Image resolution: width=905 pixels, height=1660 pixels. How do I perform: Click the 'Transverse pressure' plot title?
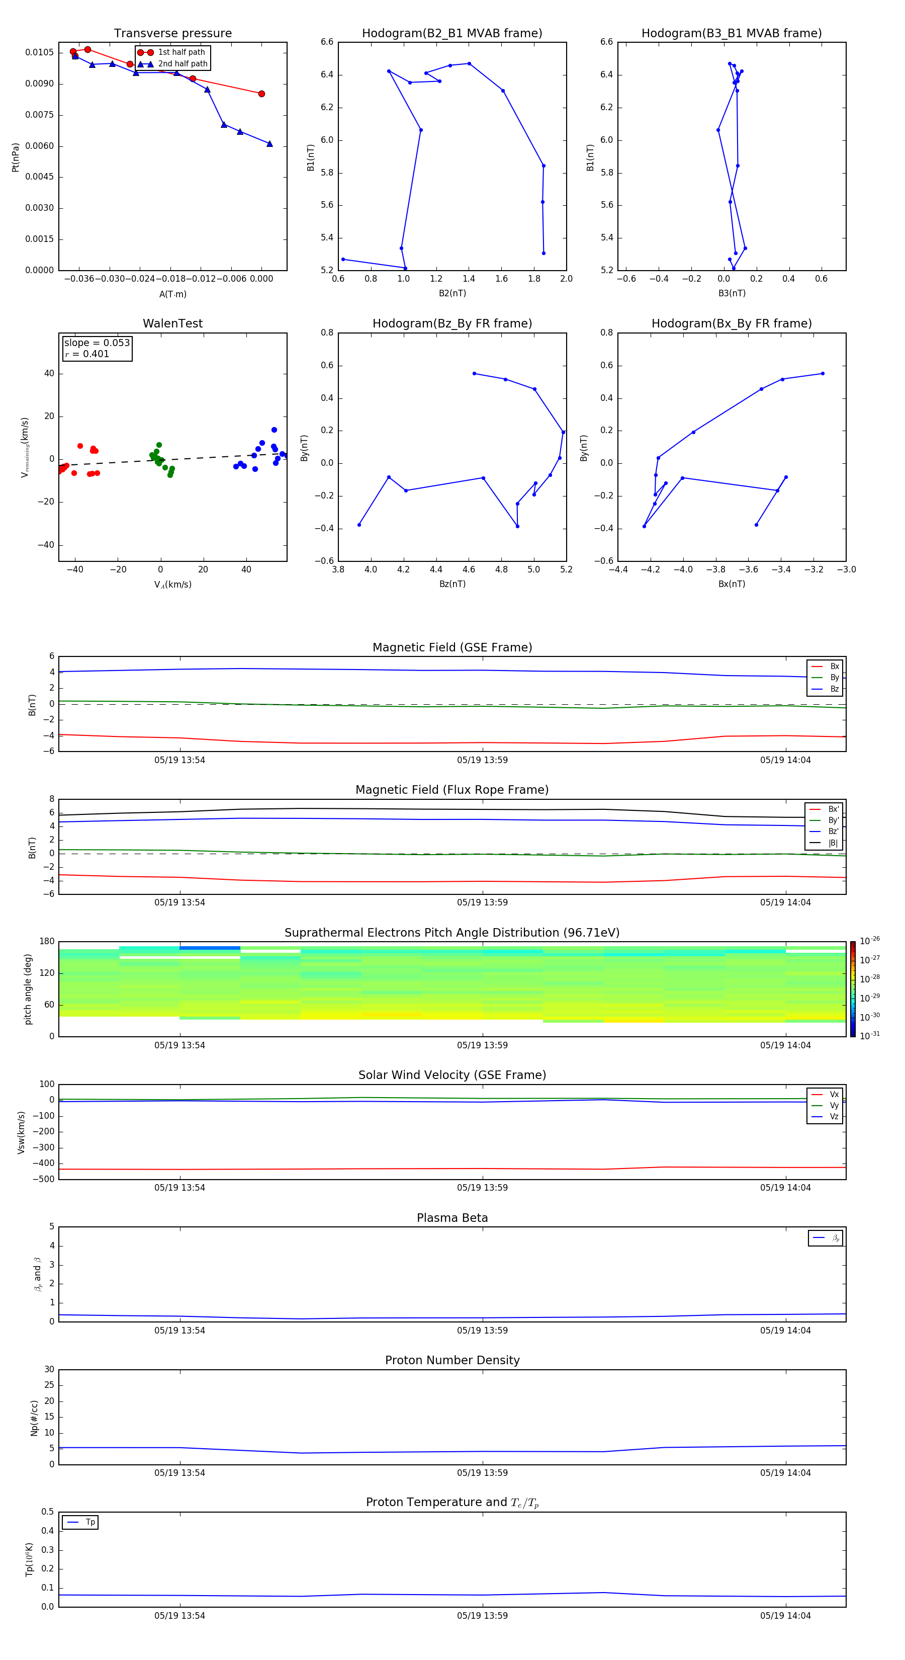click(x=172, y=34)
